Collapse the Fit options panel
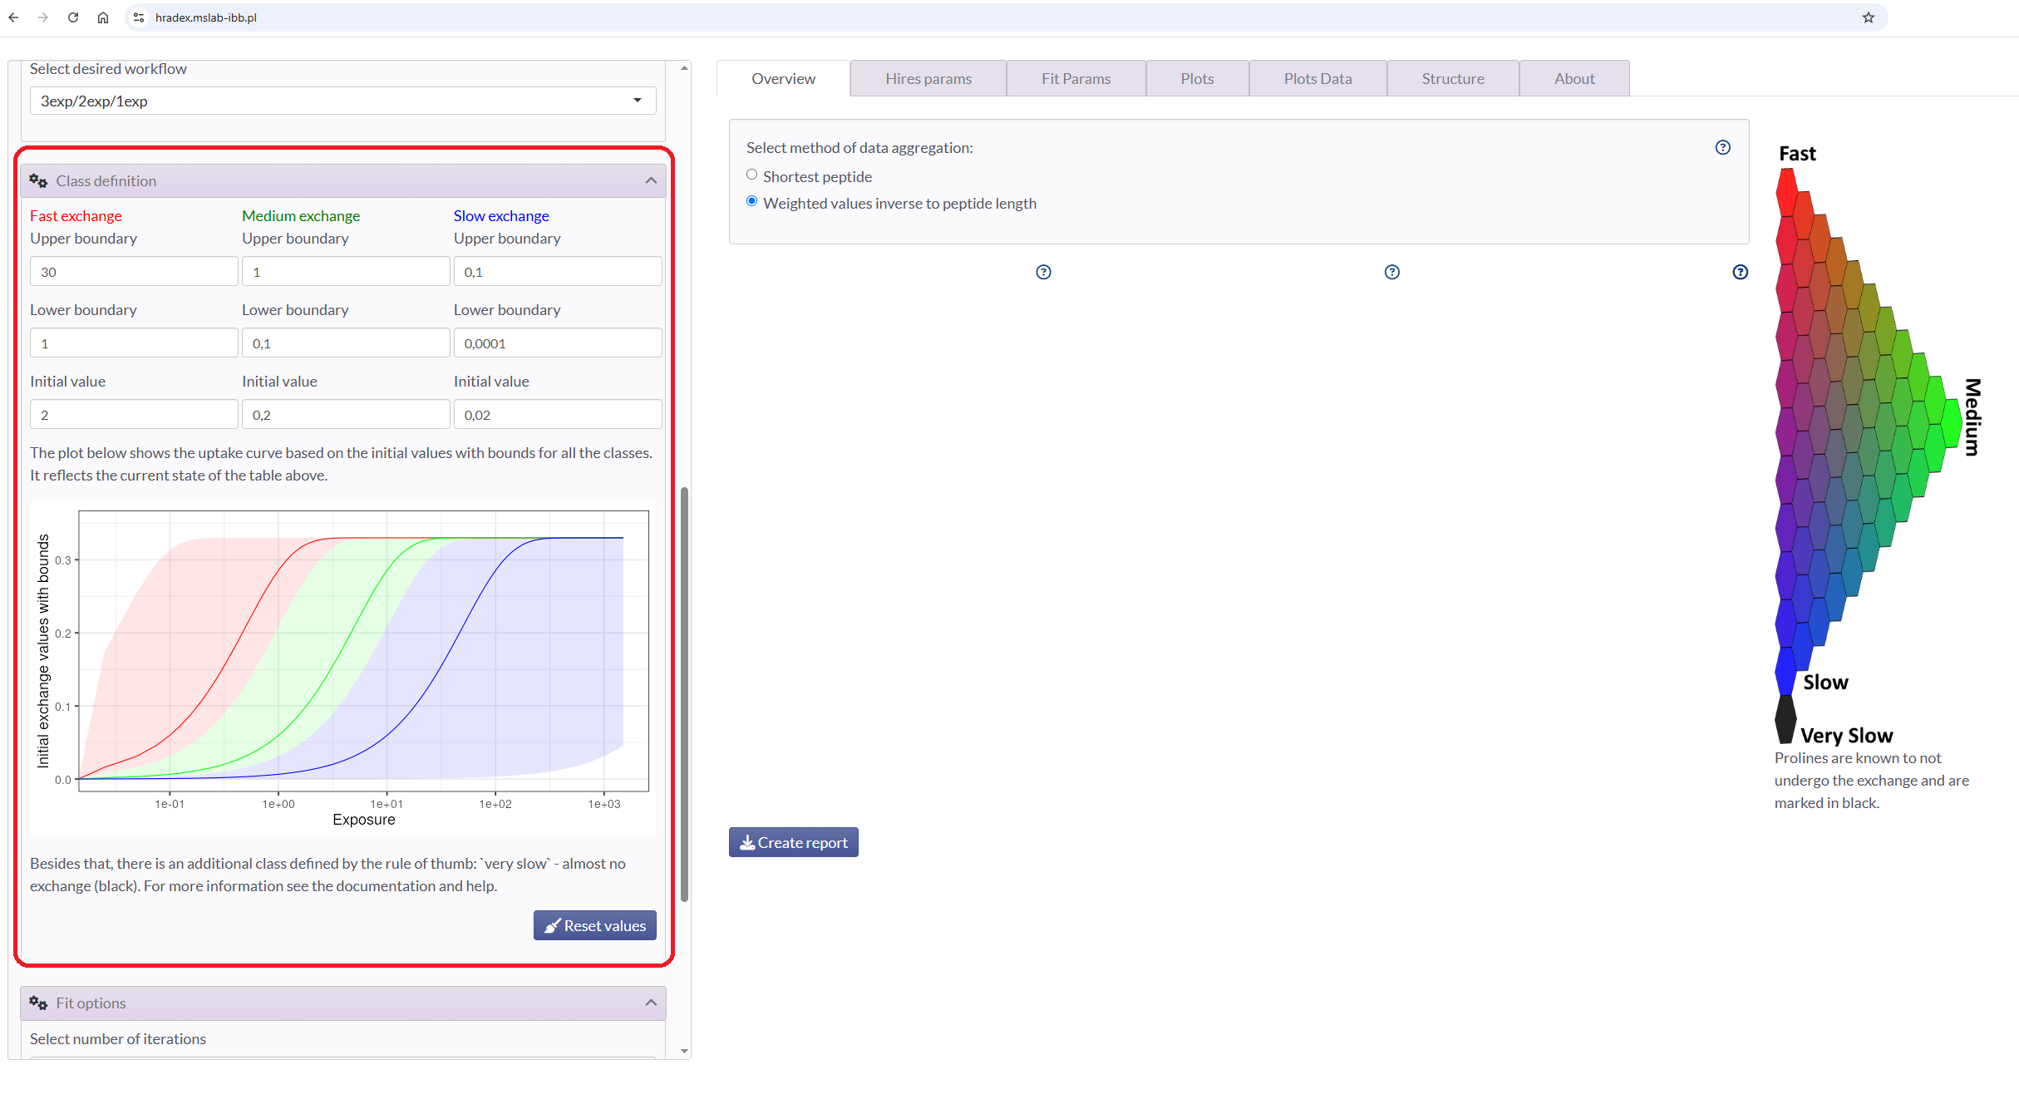Image resolution: width=2019 pixels, height=1114 pixels. pyautogui.click(x=651, y=1003)
